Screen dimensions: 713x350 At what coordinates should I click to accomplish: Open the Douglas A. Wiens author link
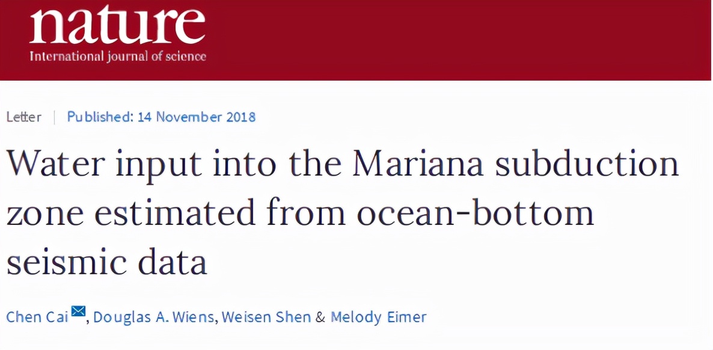coord(154,317)
